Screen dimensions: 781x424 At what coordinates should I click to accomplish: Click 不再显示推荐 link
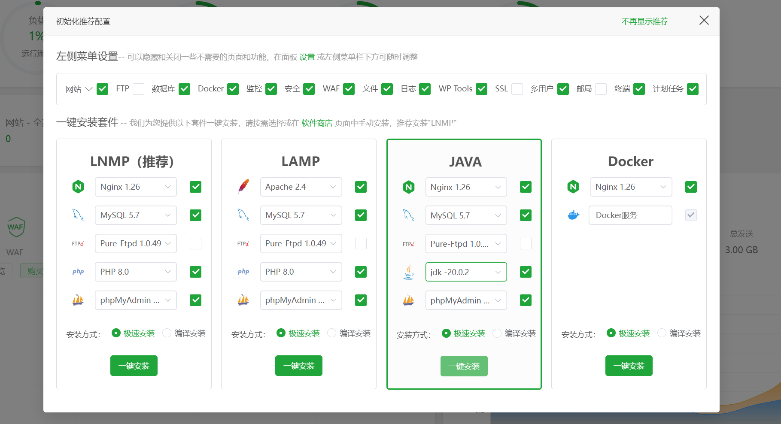tap(645, 21)
